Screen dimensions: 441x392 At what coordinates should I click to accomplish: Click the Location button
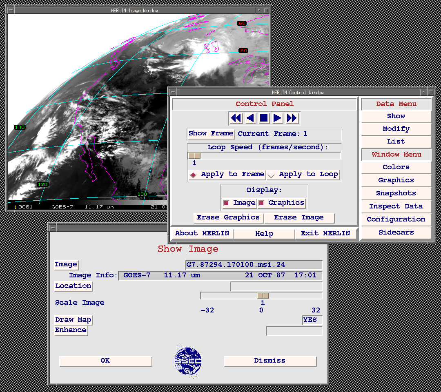pos(73,286)
